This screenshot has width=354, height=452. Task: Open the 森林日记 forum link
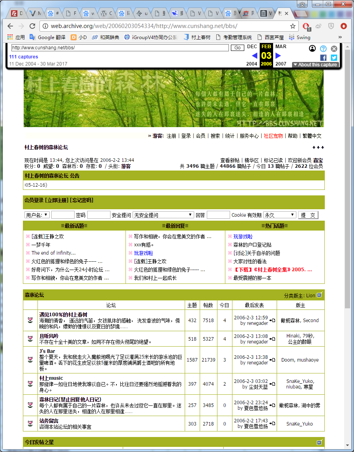pos(70,399)
